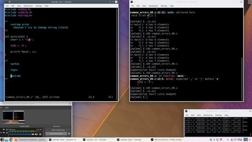Image resolution: width=252 pixels, height=142 pixels.
Task: Click the pin icon in vim Konsole title bar
Action: [9, 2]
